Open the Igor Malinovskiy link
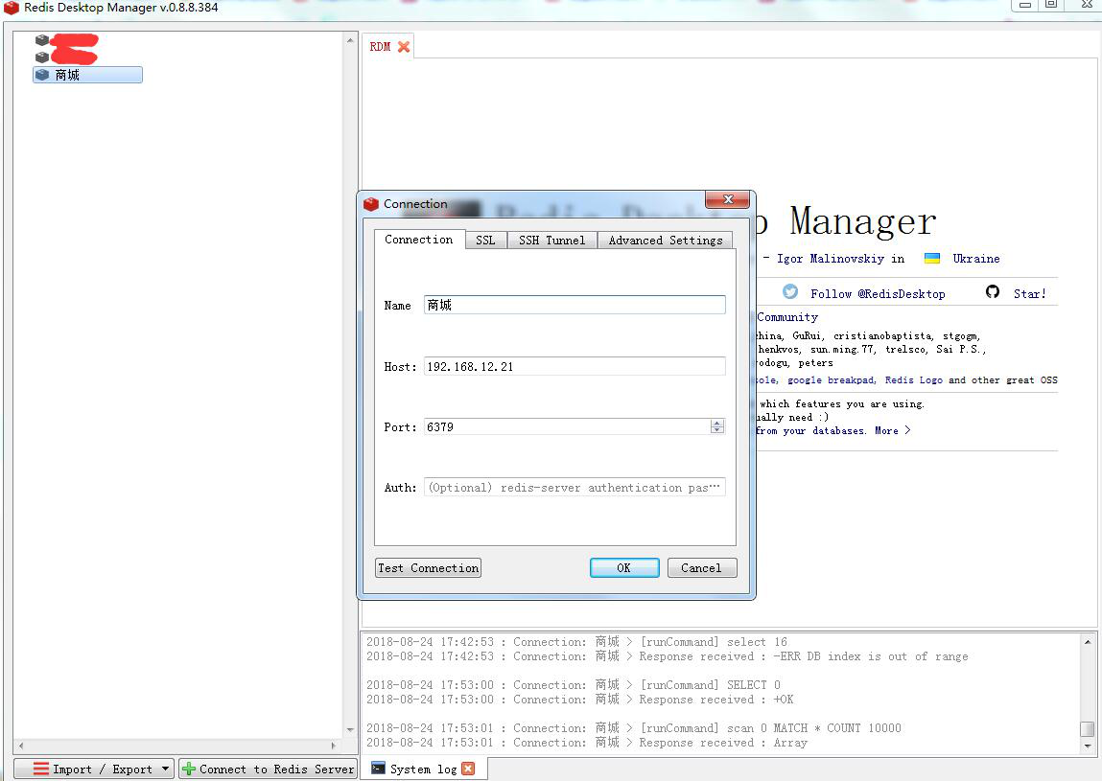 [x=830, y=259]
